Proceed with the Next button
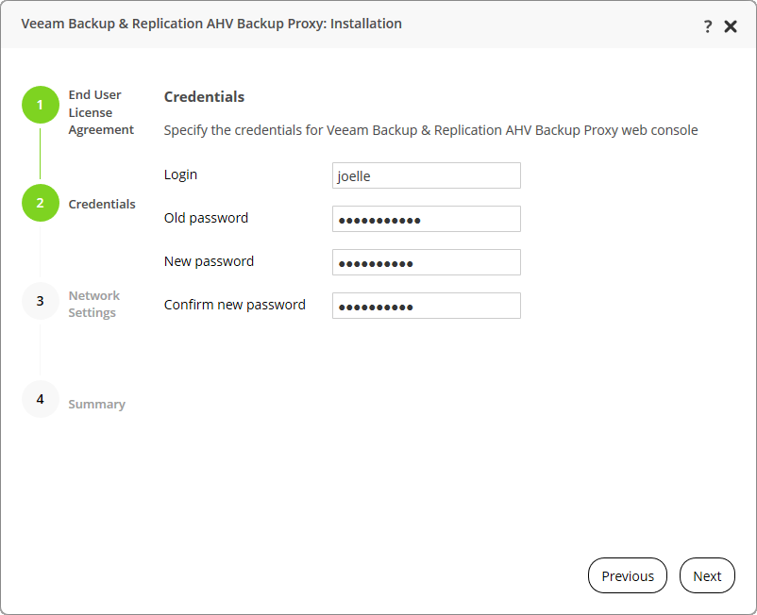This screenshot has width=757, height=615. click(x=707, y=575)
